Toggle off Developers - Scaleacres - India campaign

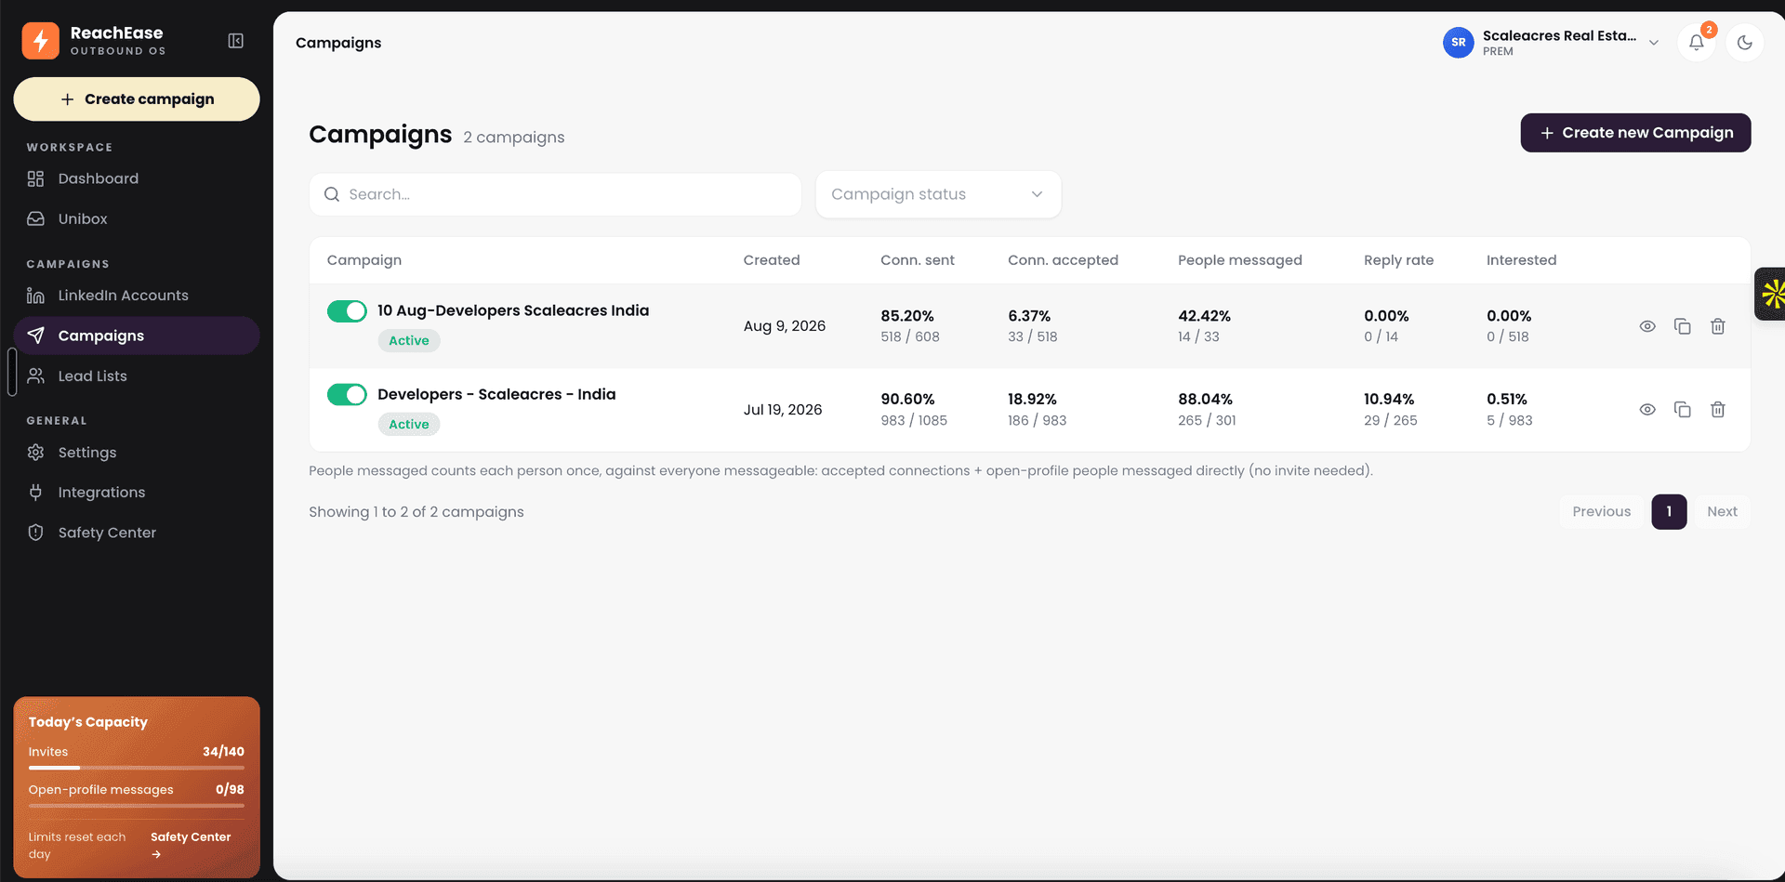click(x=347, y=394)
